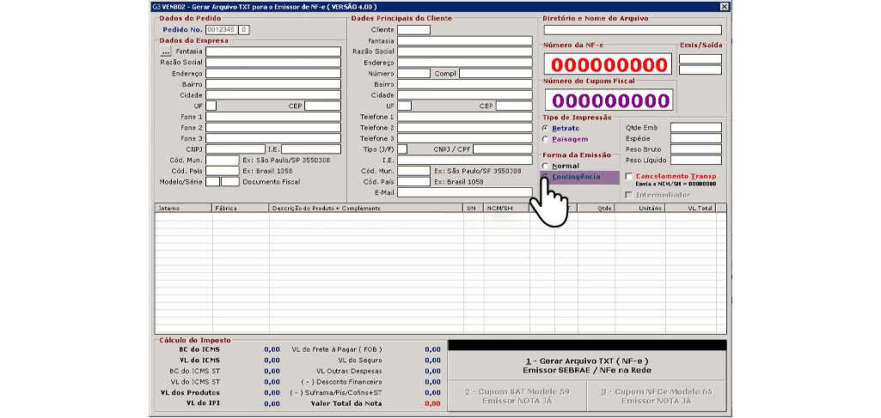Image resolution: width=881 pixels, height=418 pixels.
Task: Click the Peso Líquido input field
Action: click(x=695, y=161)
